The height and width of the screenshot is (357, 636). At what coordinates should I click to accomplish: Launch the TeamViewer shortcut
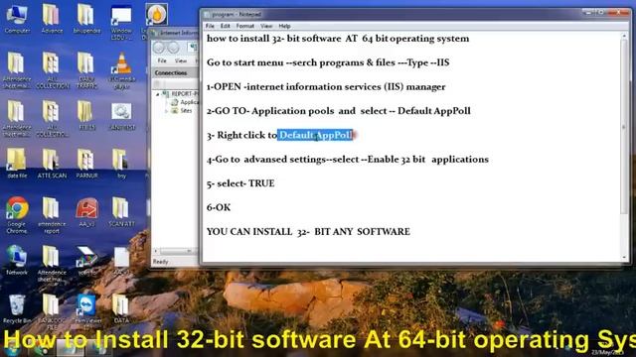click(x=86, y=310)
